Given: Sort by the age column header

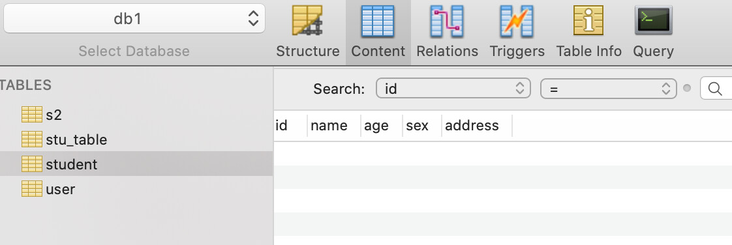Looking at the screenshot, I should point(382,126).
